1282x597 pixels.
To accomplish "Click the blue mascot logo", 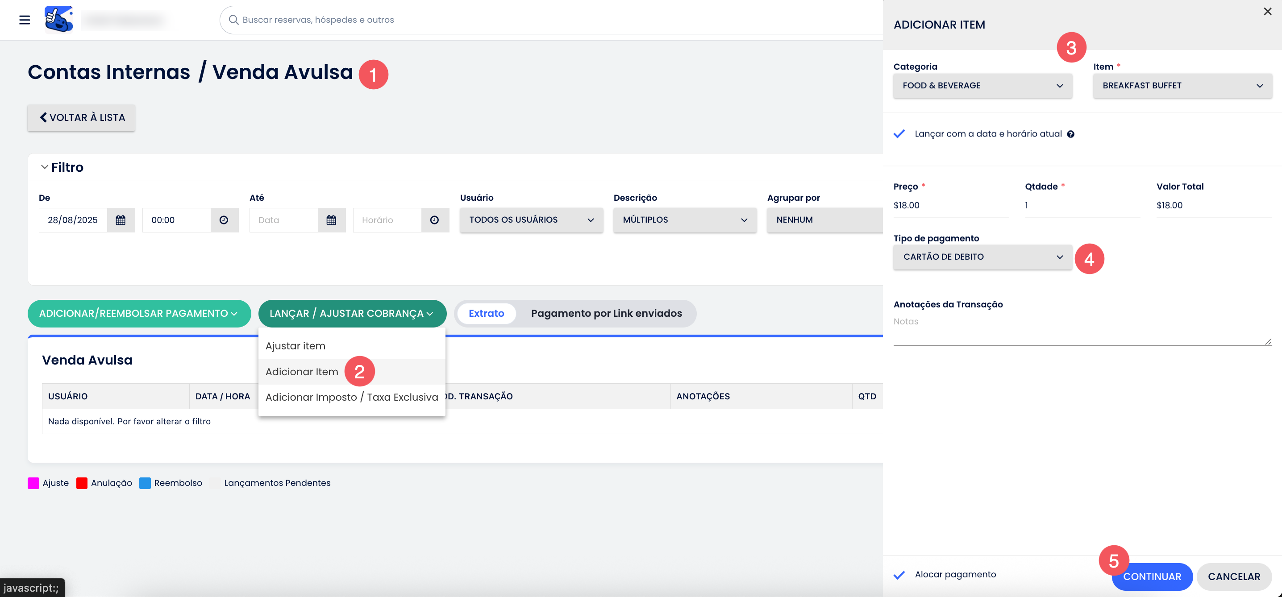I will [59, 19].
